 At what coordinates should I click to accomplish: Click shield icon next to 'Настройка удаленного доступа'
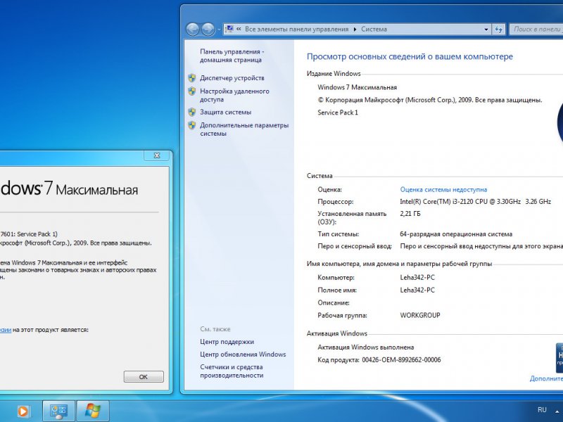(x=191, y=91)
